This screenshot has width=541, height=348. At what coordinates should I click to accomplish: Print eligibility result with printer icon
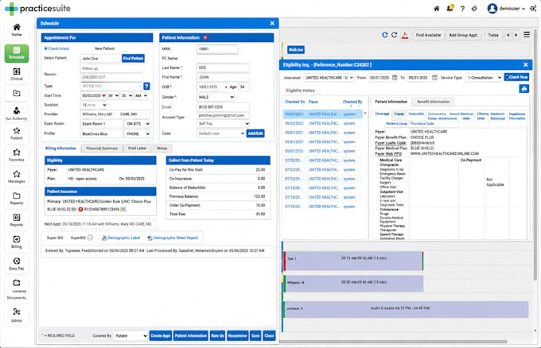click(x=523, y=89)
